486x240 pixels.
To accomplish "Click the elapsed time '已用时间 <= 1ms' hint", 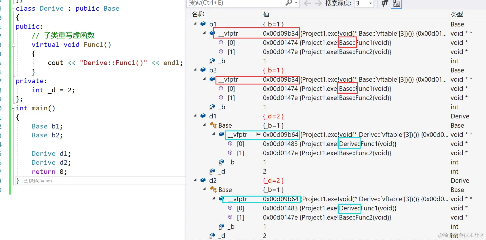I will (38, 181).
